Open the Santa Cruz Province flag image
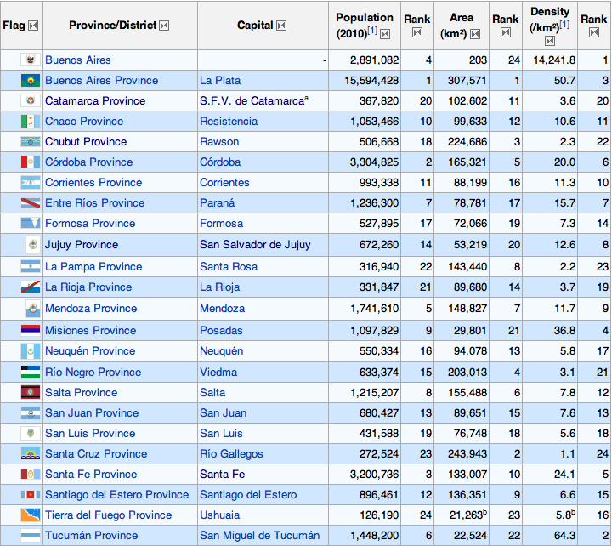The image size is (612, 546). (x=31, y=454)
